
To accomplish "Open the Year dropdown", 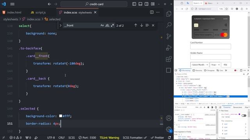I will (215, 65).
